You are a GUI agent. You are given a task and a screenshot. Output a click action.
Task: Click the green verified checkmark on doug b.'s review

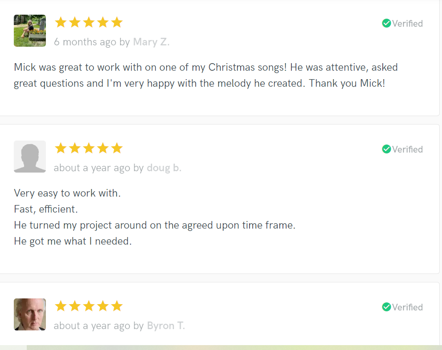click(x=386, y=149)
